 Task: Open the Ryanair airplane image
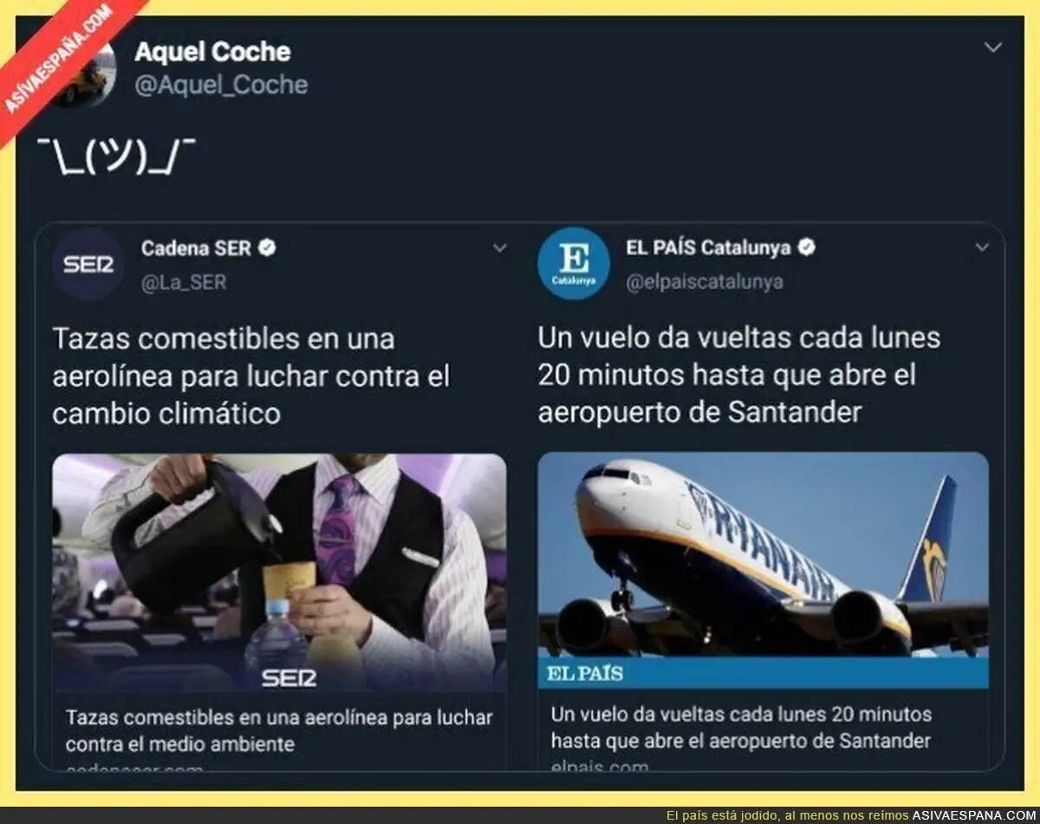[x=763, y=555]
